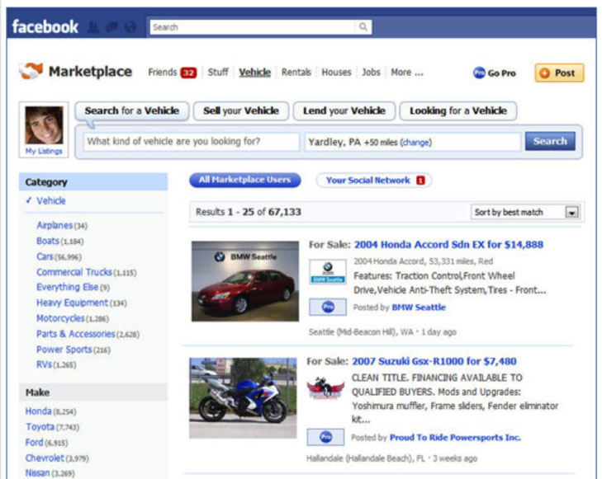
Task: Select Looking for a Vehicle tab
Action: tap(458, 110)
